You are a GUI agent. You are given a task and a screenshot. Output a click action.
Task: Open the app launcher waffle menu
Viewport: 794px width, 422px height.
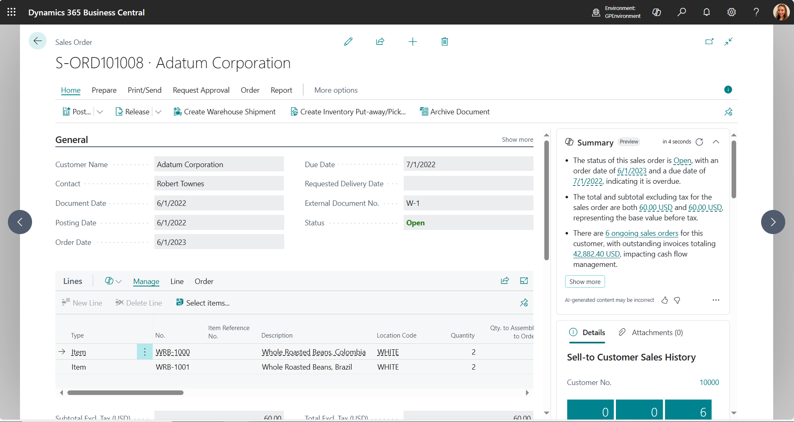pyautogui.click(x=11, y=12)
